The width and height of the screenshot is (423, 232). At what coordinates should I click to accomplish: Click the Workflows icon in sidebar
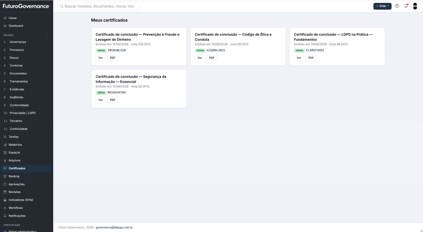pos(5,208)
